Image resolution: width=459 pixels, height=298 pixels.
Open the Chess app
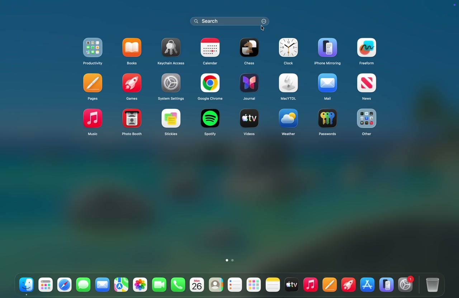[x=249, y=48]
